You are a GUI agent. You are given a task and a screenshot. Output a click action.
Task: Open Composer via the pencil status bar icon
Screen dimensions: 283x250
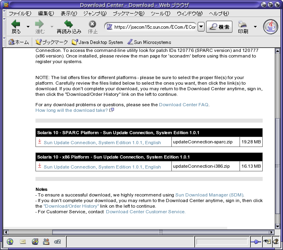[35, 242]
